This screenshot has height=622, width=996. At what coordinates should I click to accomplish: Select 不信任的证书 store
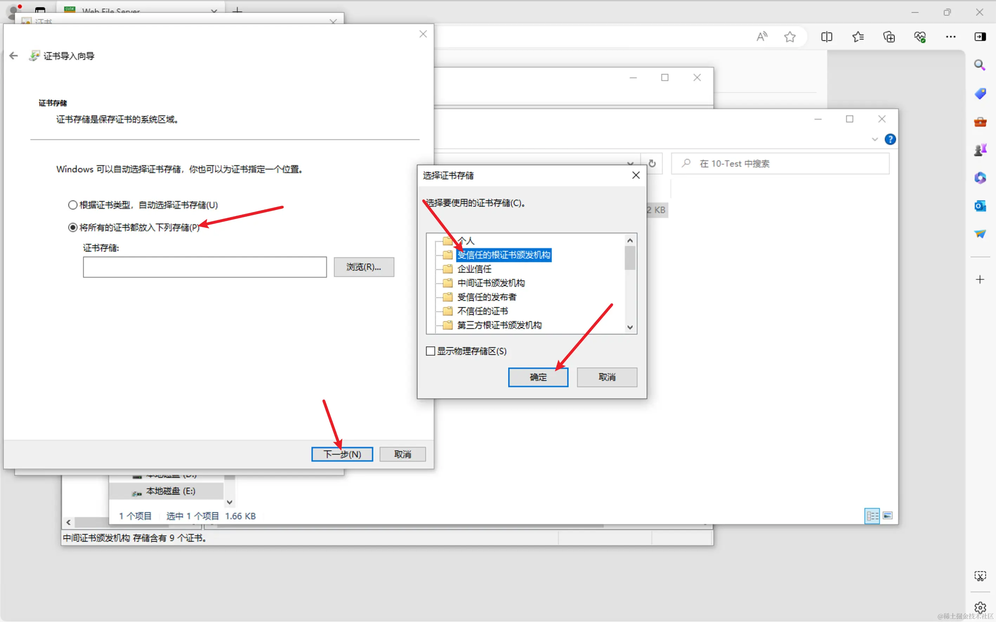tap(482, 311)
